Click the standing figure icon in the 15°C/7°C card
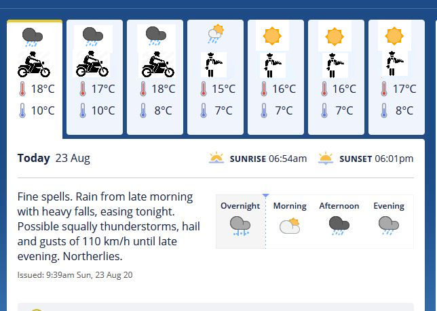Image resolution: width=437 pixels, height=311 pixels. (x=215, y=65)
